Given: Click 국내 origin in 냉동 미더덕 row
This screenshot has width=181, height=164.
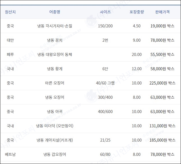Looking at the screenshot, I should (10, 126).
